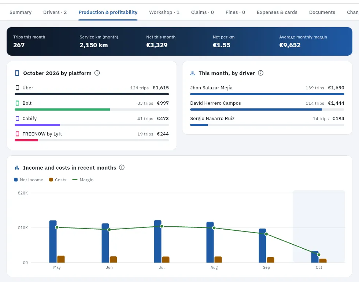Click the phone icon next to Uber
Image resolution: width=359 pixels, height=282 pixels.
(18, 88)
